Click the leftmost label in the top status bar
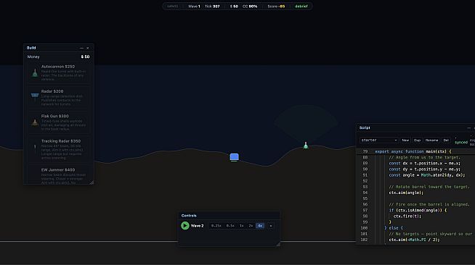This screenshot has width=475, height=265. coord(173,6)
